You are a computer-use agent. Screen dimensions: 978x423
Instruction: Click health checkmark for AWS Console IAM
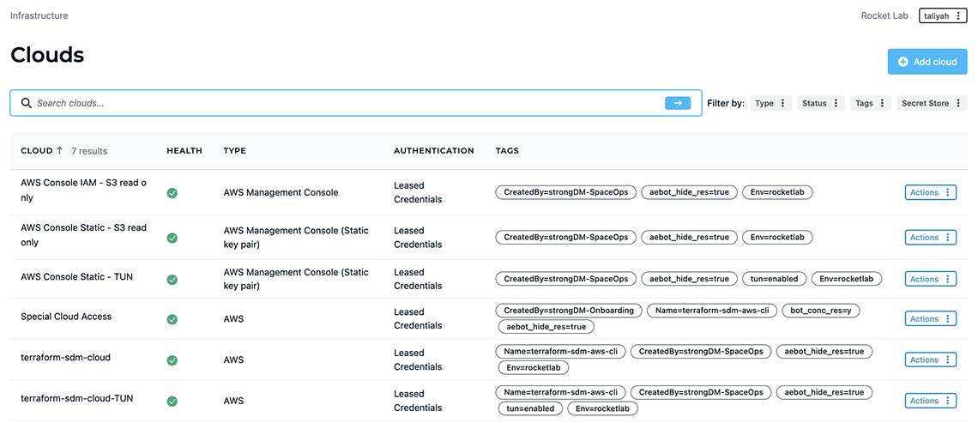pos(172,193)
